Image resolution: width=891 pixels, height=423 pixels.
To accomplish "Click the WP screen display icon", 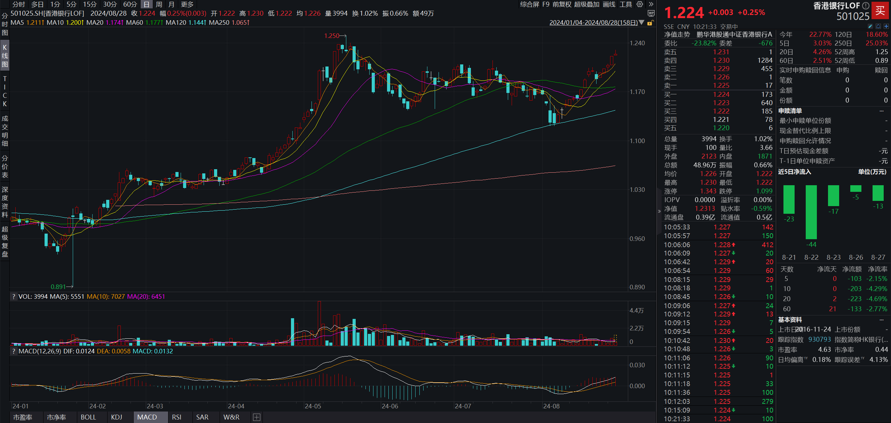I will point(651,13).
